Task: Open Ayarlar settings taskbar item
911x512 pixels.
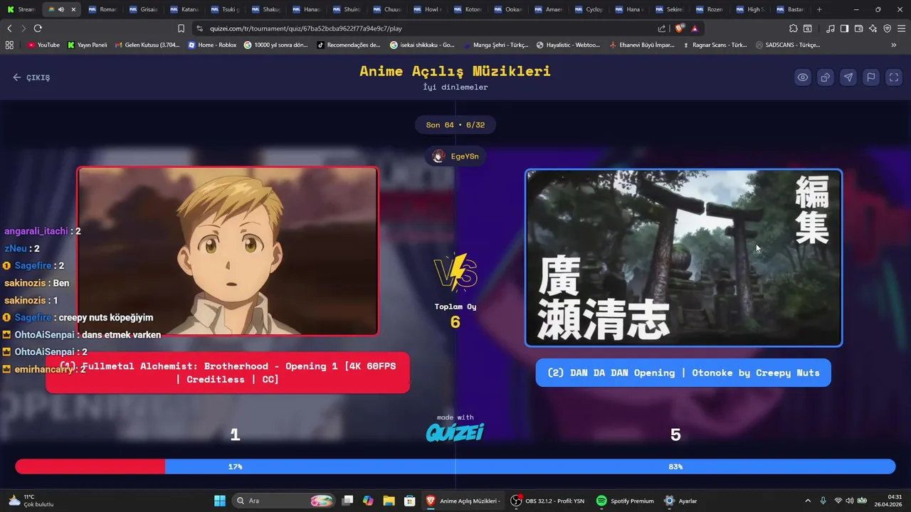Action: point(680,501)
